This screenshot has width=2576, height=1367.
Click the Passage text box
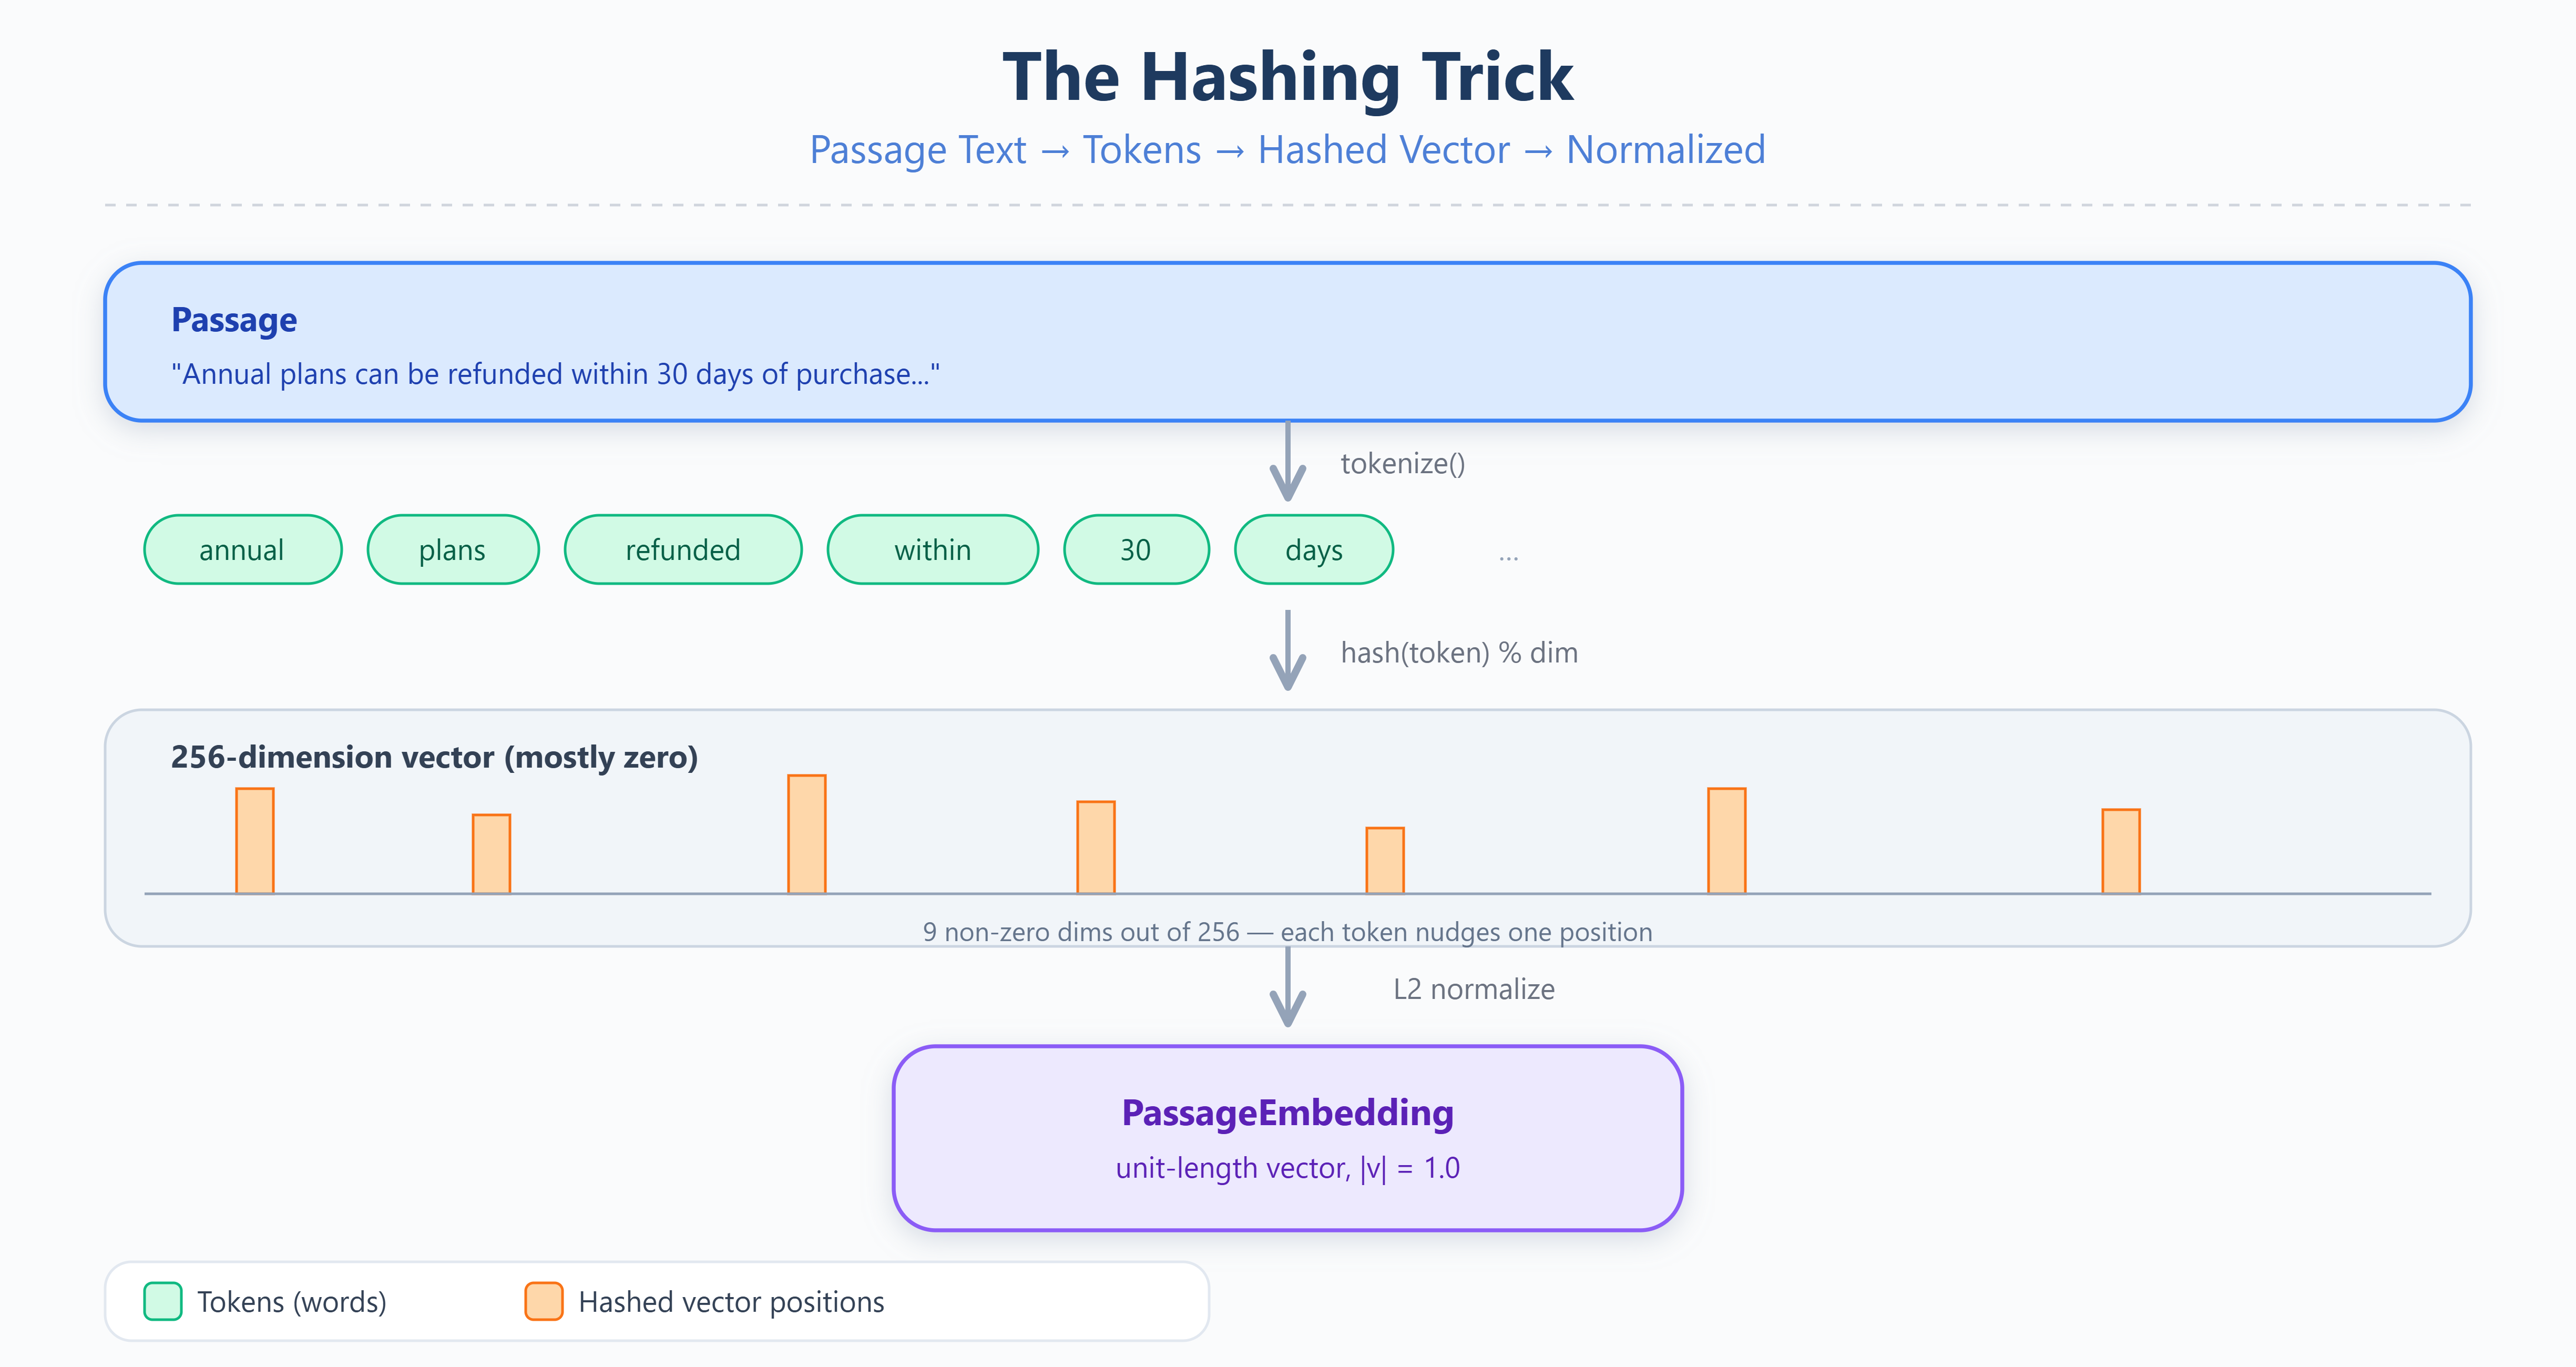pyautogui.click(x=1287, y=342)
